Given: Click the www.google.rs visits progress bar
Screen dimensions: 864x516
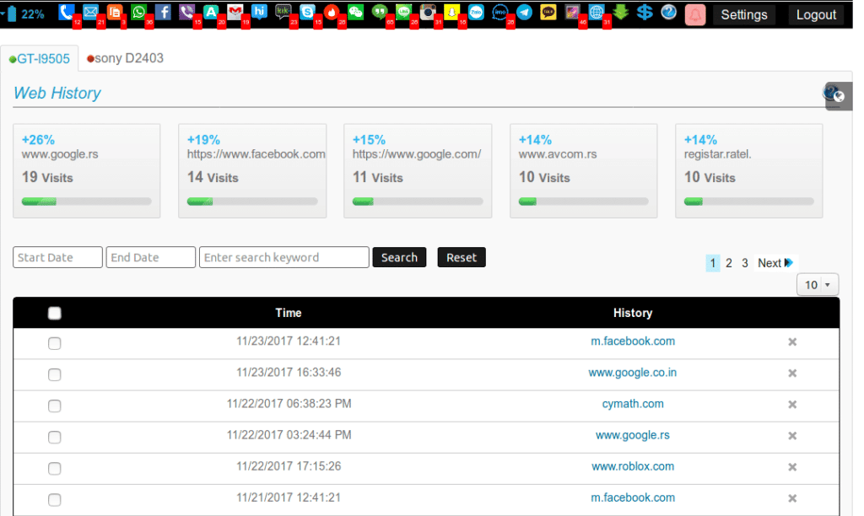Looking at the screenshot, I should 87,202.
